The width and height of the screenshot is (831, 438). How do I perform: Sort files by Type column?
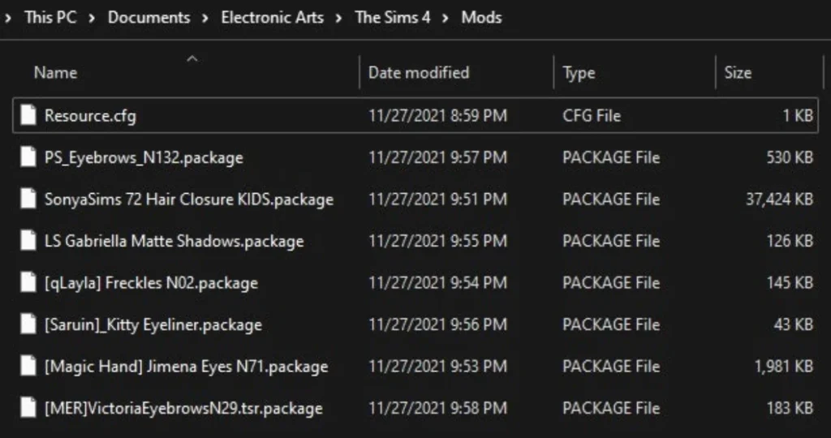click(579, 73)
